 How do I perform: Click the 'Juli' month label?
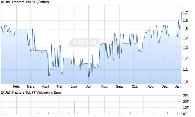click(89, 86)
